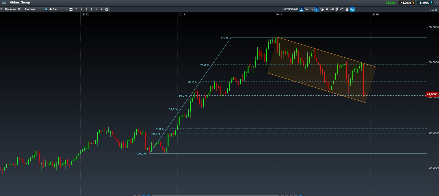Expand the '1 semana' interval dropdown
Screen dimensions: 439x196
(33, 9)
